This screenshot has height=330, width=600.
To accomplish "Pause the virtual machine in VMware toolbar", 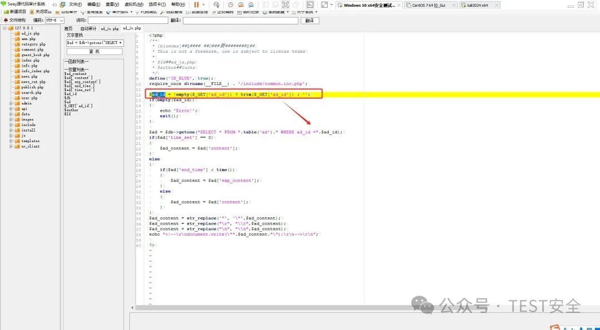I will click(x=196, y=4).
